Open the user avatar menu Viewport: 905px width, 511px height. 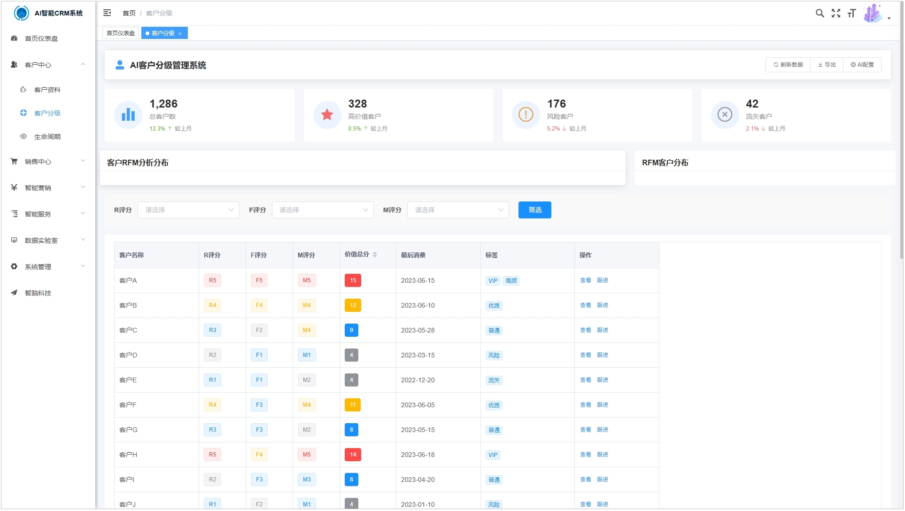[873, 13]
